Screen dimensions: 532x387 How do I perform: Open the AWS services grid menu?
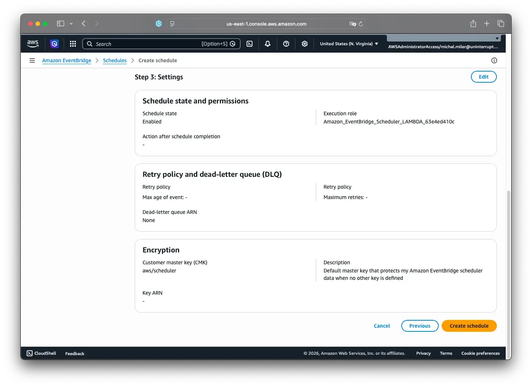coord(73,44)
